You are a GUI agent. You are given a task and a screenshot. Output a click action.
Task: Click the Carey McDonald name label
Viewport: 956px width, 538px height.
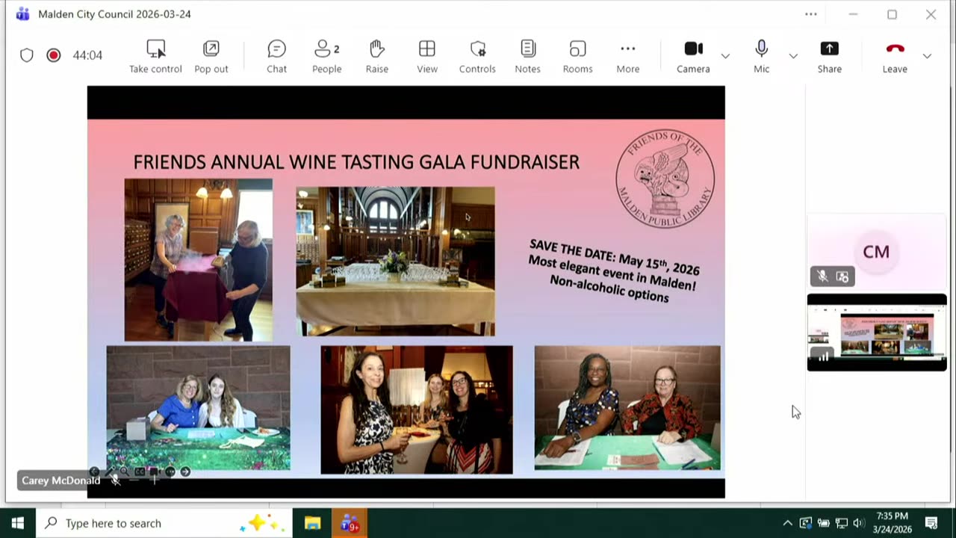tap(60, 480)
